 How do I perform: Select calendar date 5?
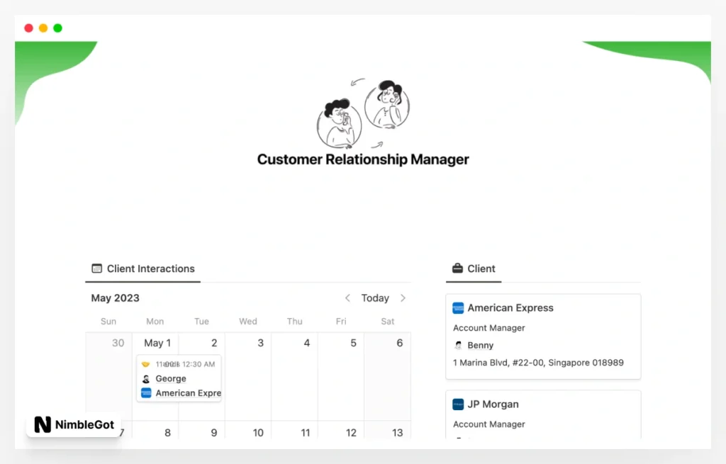(x=353, y=343)
